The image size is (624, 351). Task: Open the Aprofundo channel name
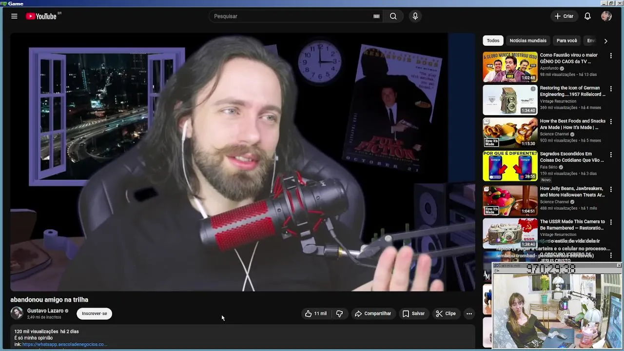click(549, 68)
